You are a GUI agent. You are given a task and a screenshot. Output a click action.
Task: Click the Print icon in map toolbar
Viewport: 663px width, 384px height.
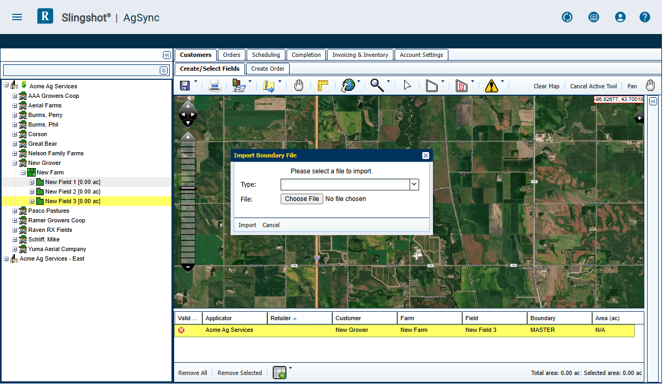tap(215, 86)
